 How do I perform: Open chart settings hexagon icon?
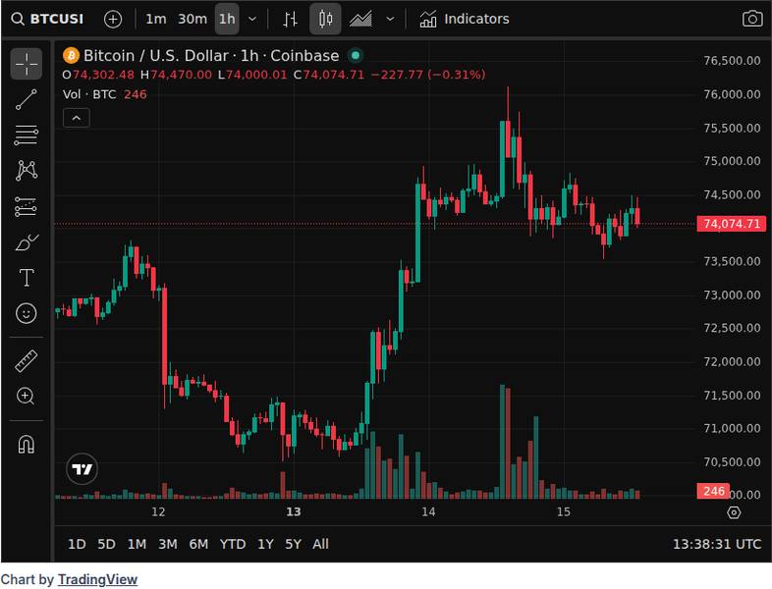coord(734,512)
